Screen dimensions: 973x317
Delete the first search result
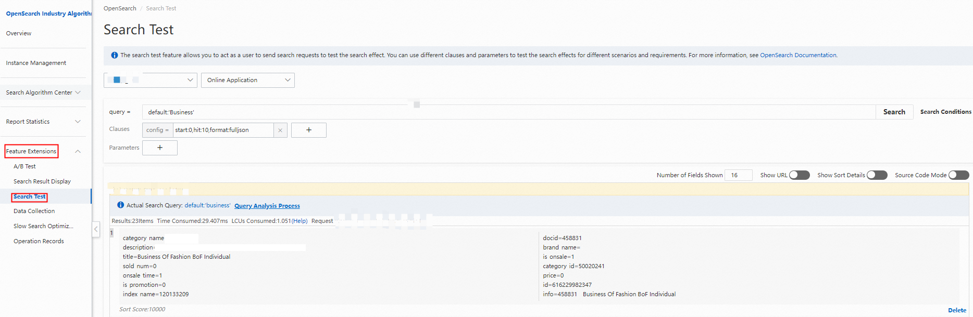point(957,310)
